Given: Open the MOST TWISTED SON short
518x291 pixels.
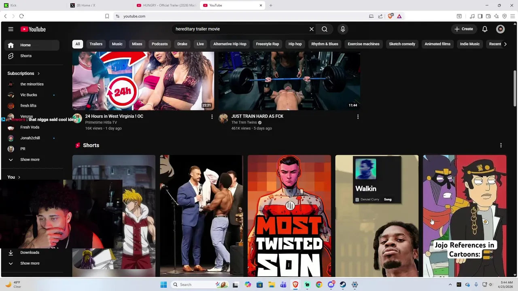Looking at the screenshot, I should pyautogui.click(x=289, y=216).
